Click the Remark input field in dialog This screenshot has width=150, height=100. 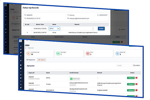77,29
